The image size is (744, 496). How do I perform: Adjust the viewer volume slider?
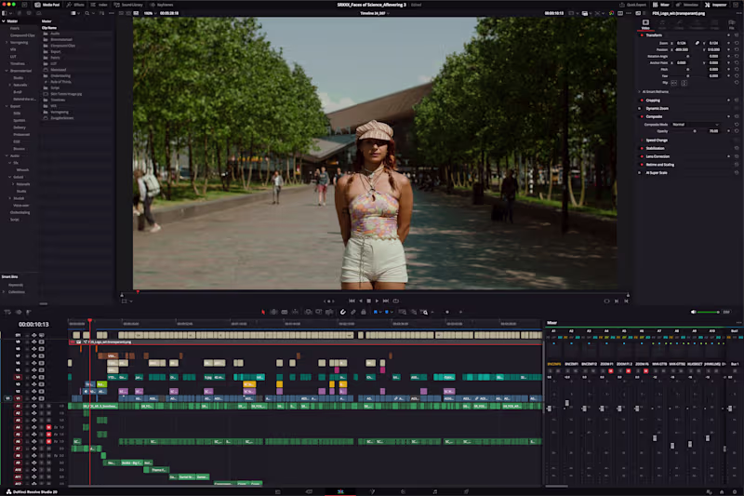point(708,313)
